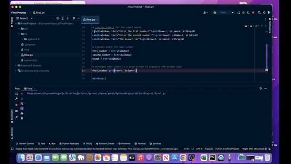Screen dimensions: 291x164
Task: Click the first yellow warning indicator in the editor
Action: coord(246,26)
